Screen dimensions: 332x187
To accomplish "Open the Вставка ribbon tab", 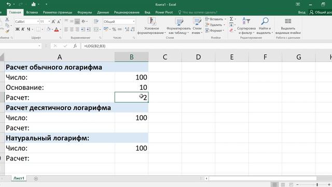I will (x=32, y=12).
